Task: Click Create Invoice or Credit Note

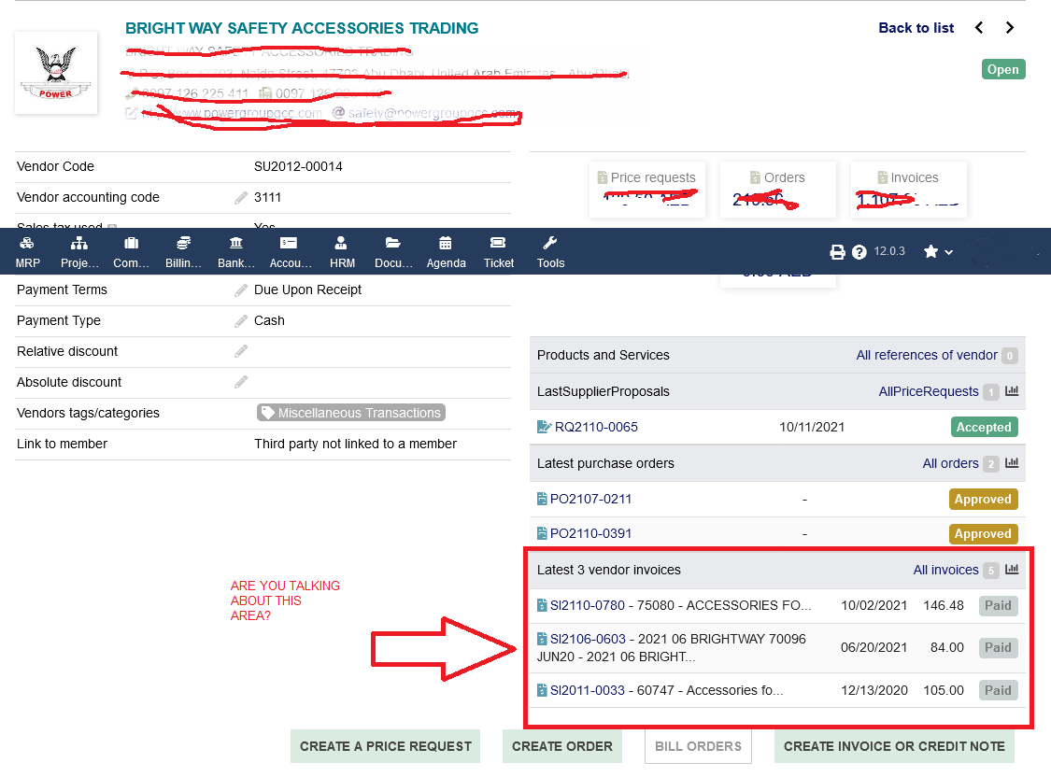Action: (894, 746)
